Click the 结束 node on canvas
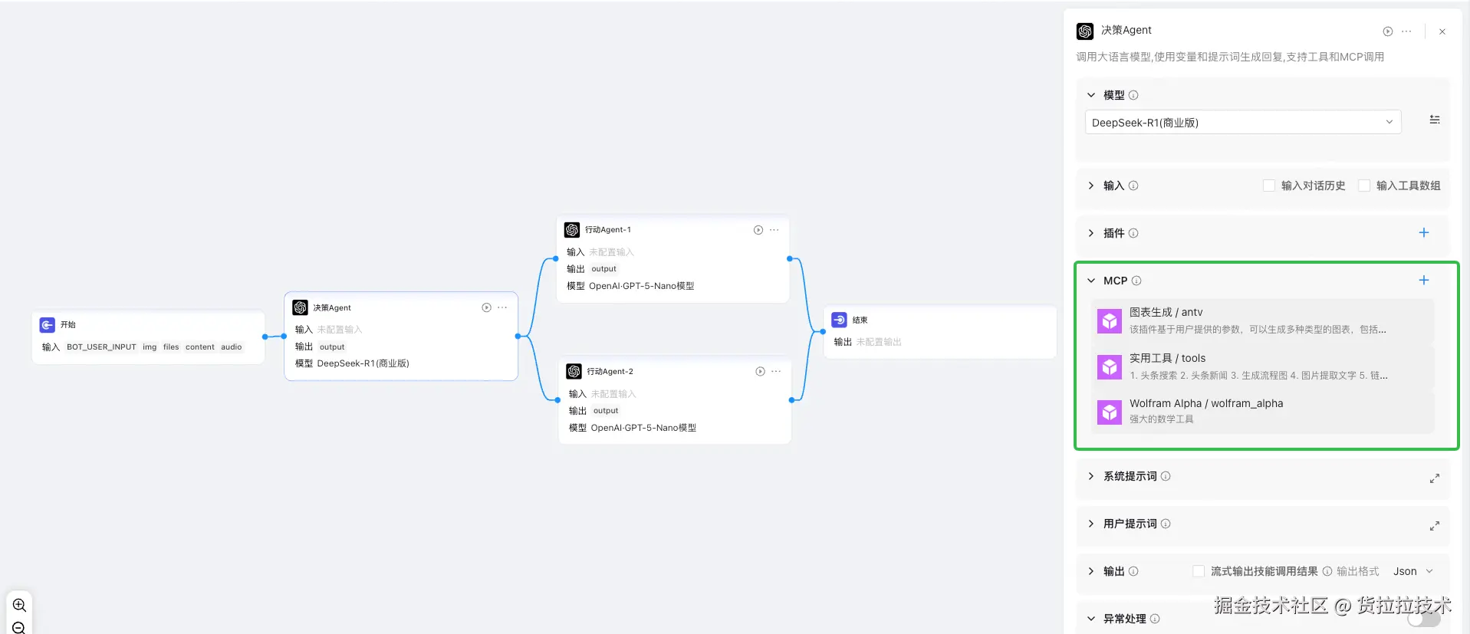Viewport: 1470px width, 634px height. 939,330
